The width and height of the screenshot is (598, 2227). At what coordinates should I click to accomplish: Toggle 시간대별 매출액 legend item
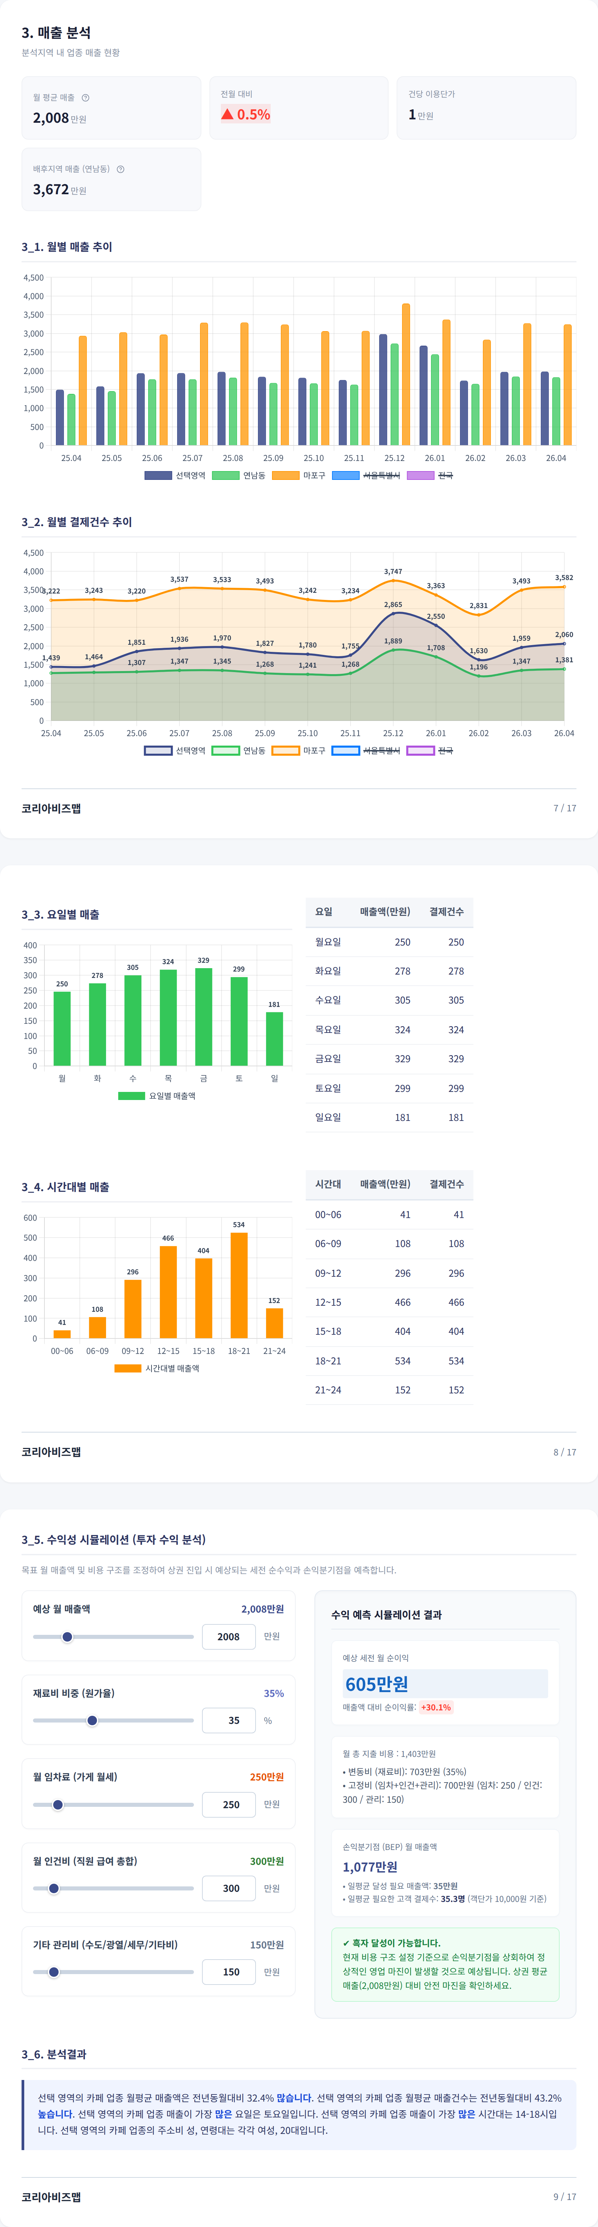pos(157,1368)
